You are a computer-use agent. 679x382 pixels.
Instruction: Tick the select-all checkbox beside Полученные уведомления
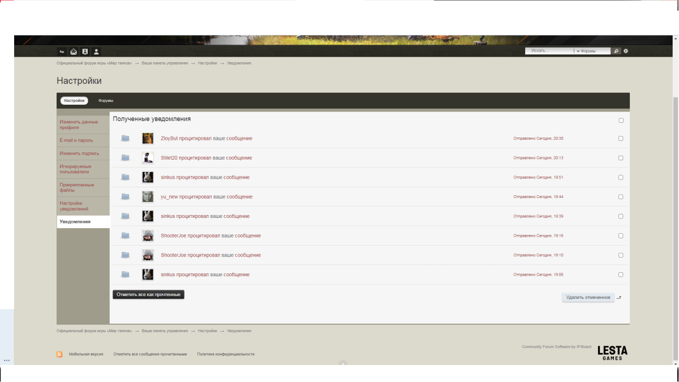621,120
